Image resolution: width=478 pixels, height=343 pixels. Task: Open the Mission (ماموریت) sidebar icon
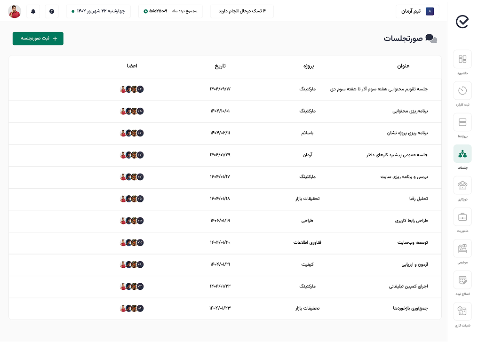point(462,217)
